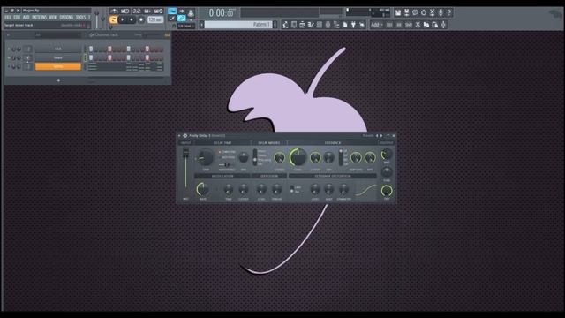Image resolution: width=565 pixels, height=318 pixels.
Task: Toggle first step of Kick channel
Action: (91, 49)
